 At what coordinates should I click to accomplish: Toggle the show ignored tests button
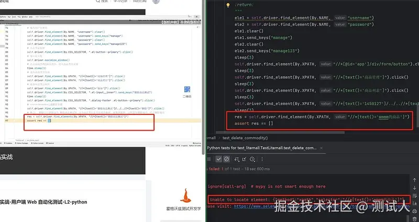click(x=227, y=159)
